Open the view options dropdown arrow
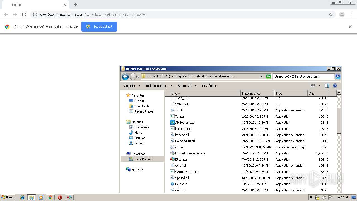Image resolution: width=357 pixels, height=201 pixels. 320,86
